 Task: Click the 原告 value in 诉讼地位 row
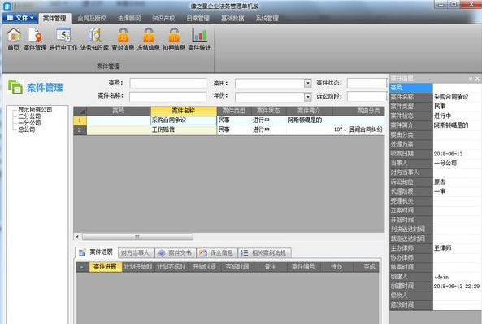click(x=440, y=182)
